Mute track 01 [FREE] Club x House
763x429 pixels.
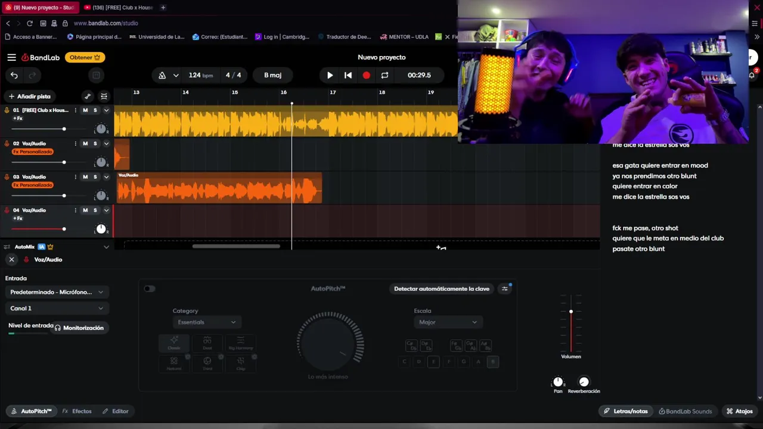(85, 110)
